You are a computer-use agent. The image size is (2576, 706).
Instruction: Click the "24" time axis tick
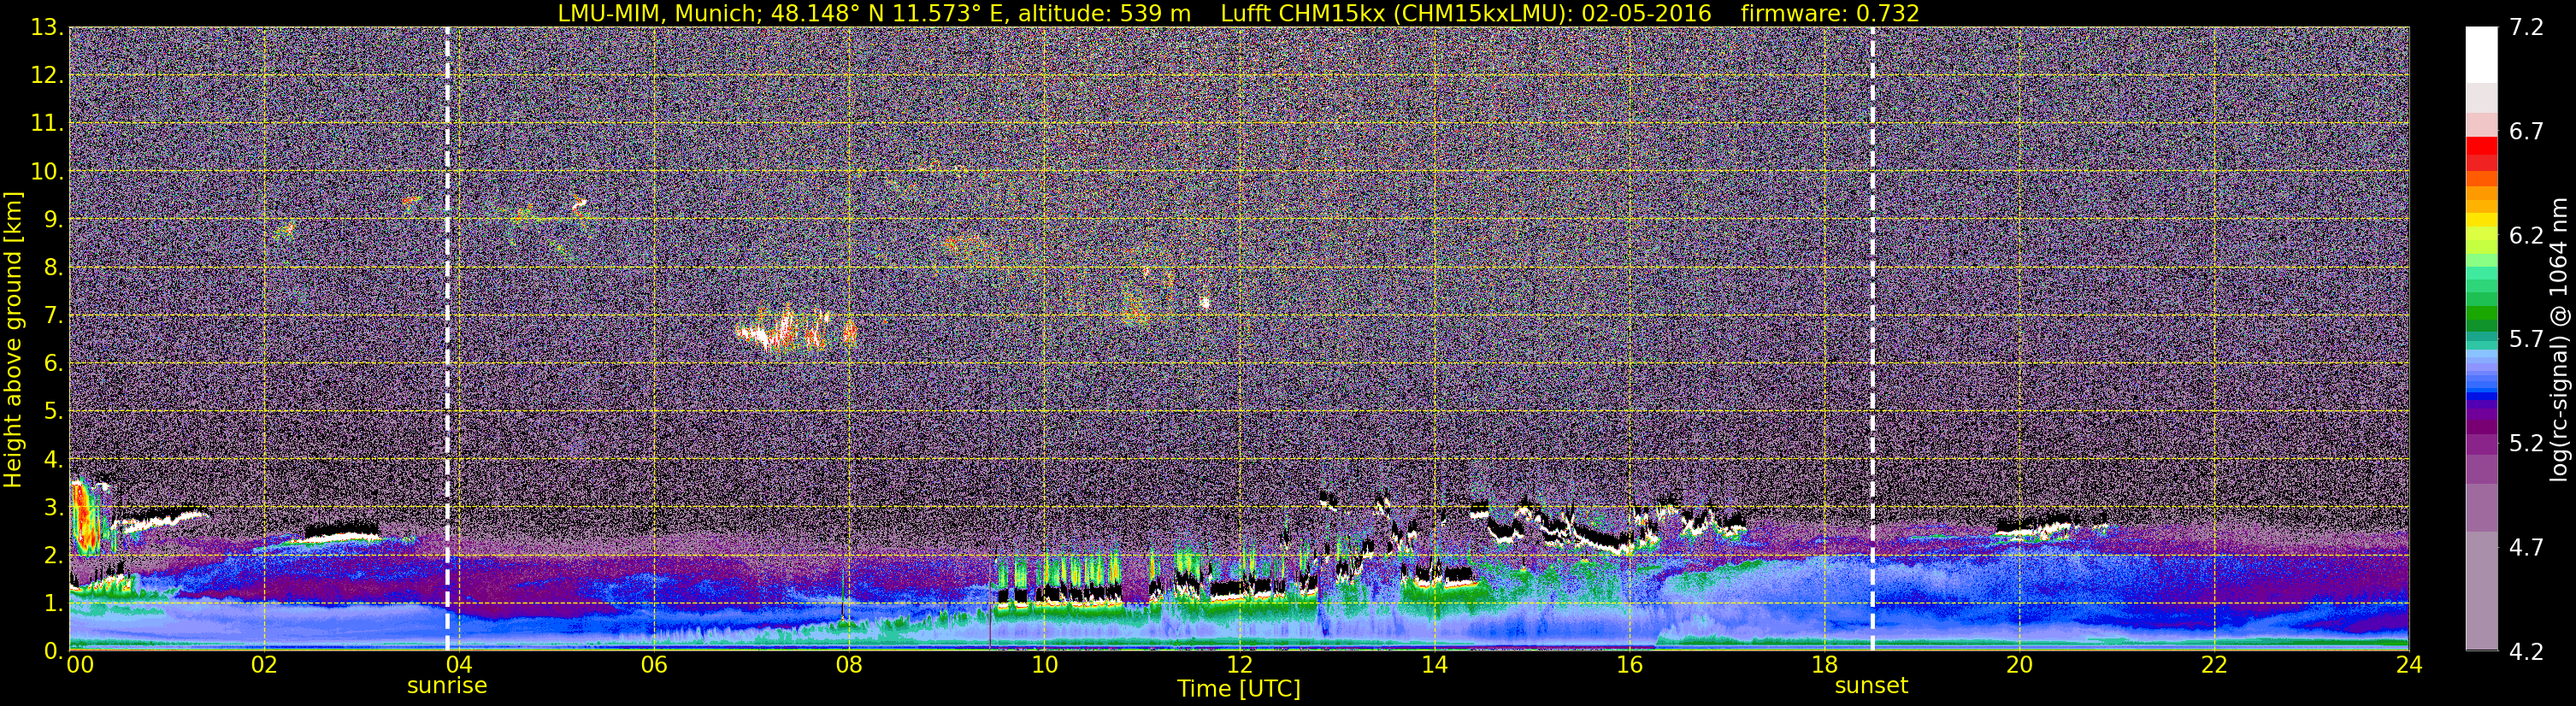click(x=2409, y=665)
